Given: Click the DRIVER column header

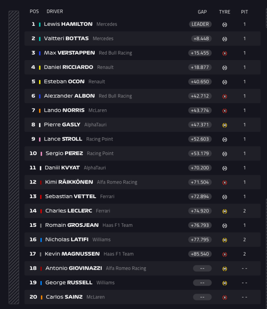Looking at the screenshot, I should [55, 11].
